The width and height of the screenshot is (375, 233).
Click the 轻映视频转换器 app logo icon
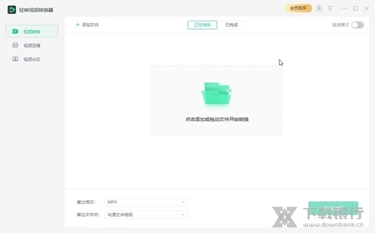pos(12,10)
